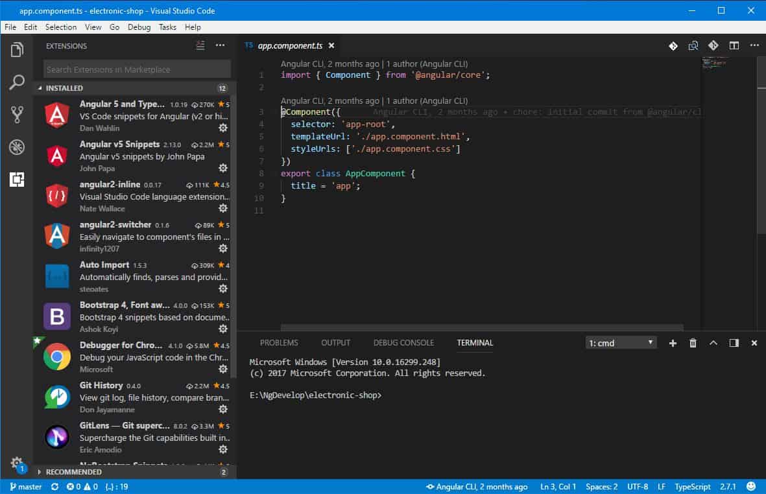Switch to the PROBLEMS panel tab

click(x=279, y=343)
